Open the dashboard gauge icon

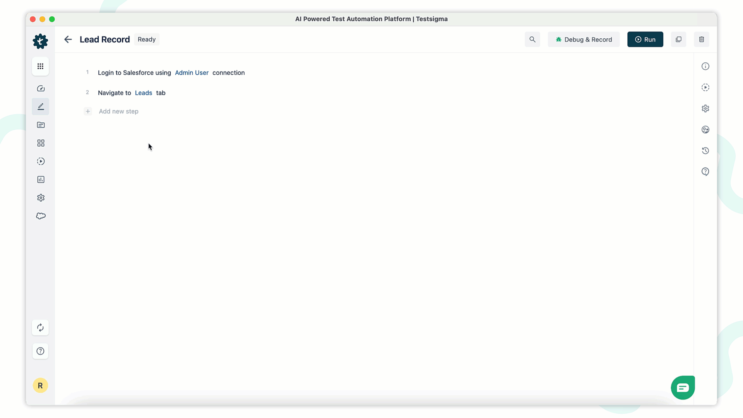pyautogui.click(x=41, y=89)
